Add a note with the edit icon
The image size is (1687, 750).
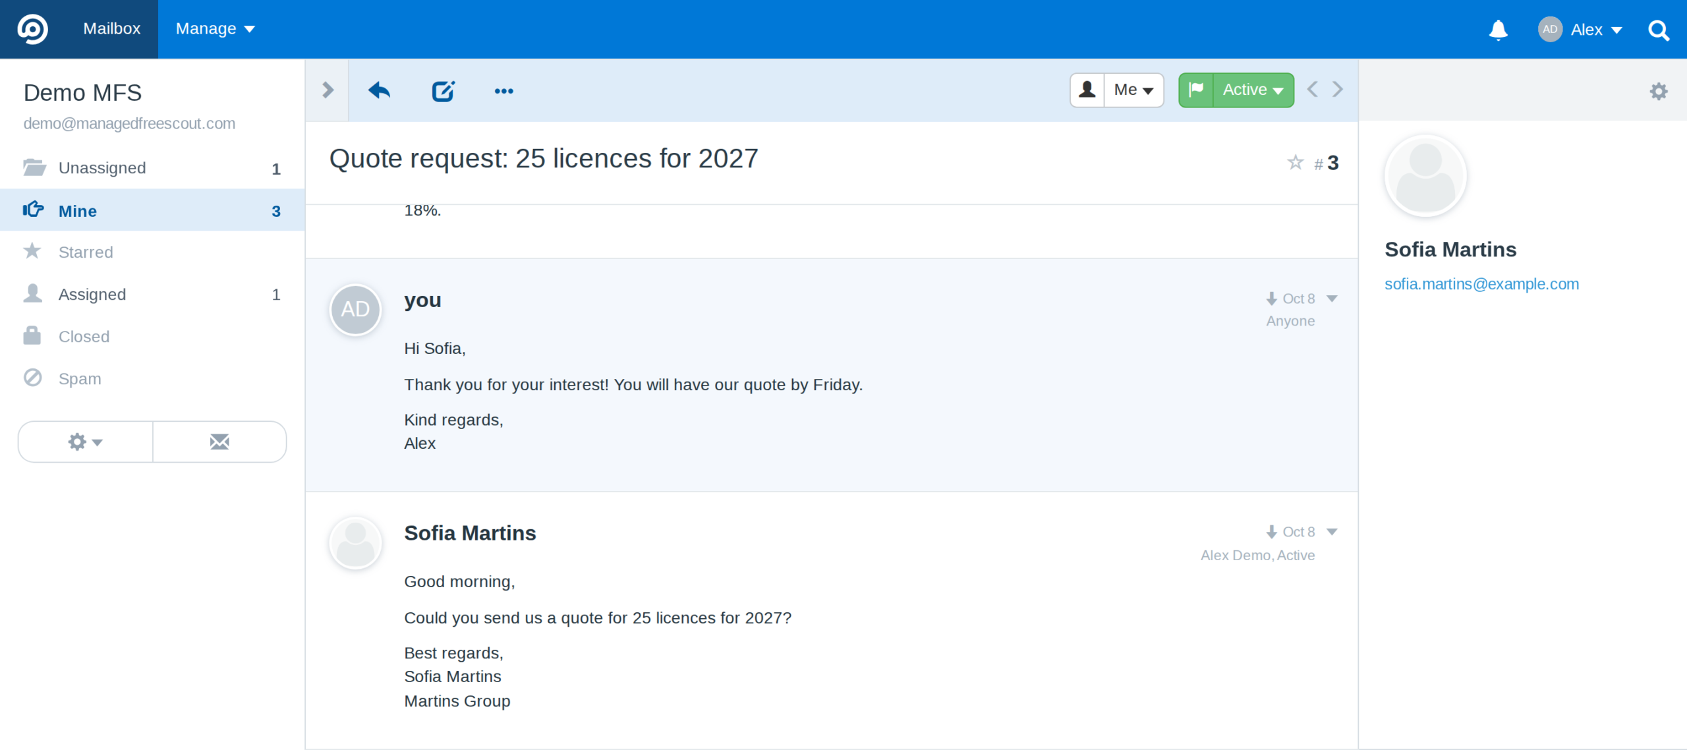click(x=443, y=90)
